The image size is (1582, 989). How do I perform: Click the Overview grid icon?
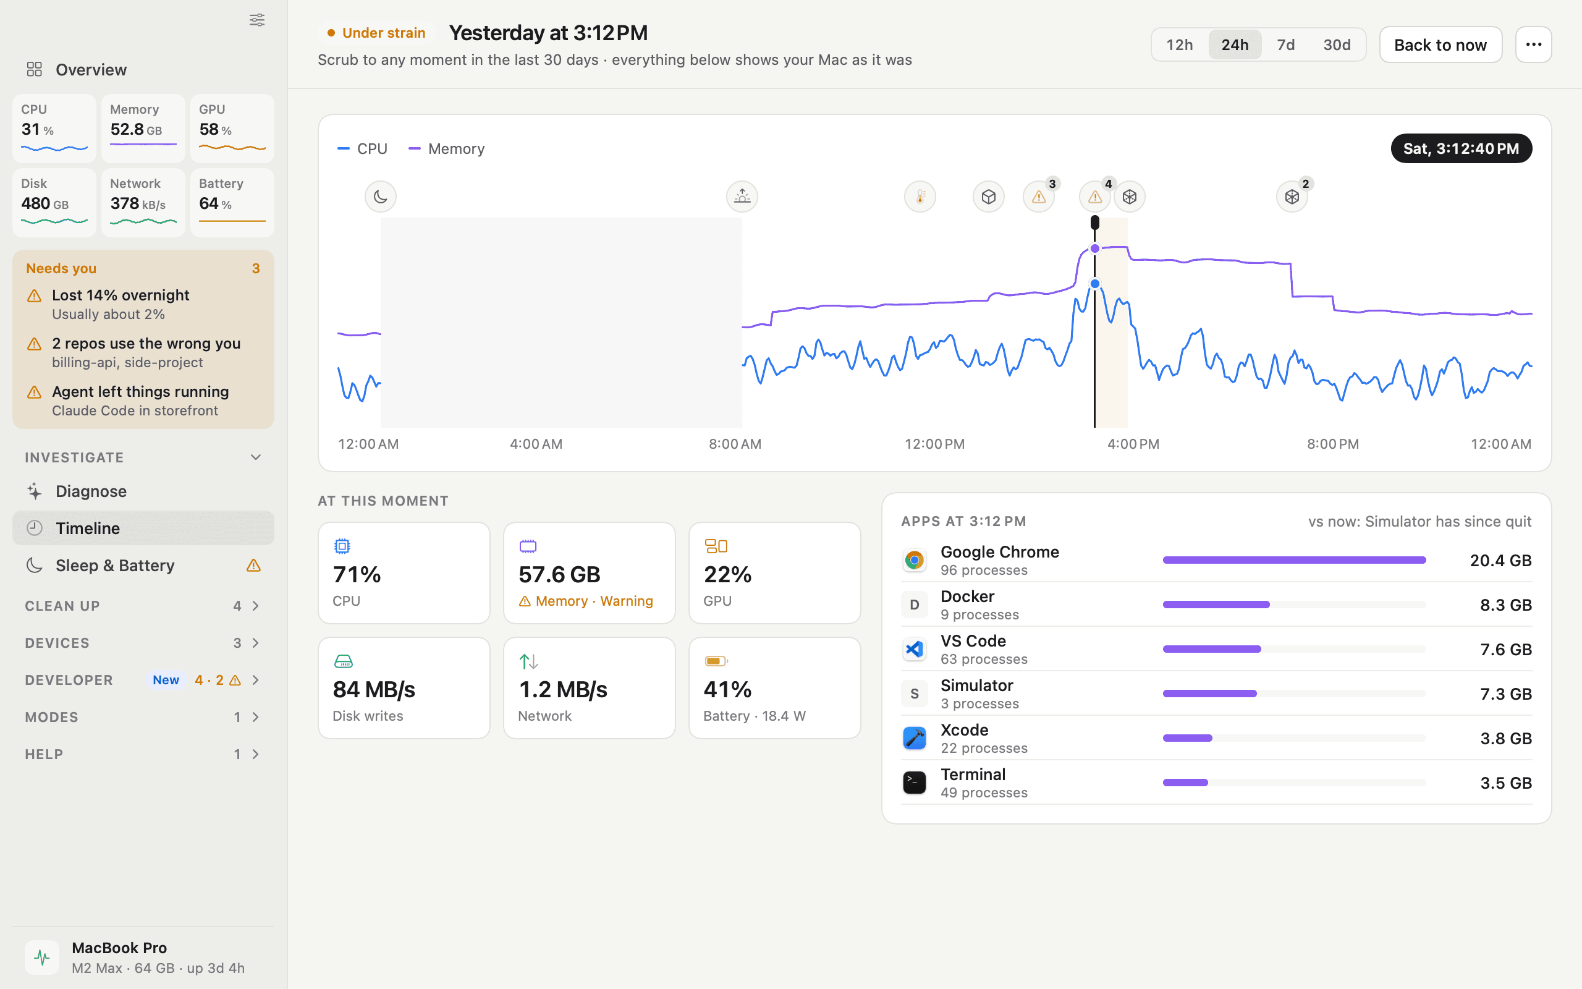34,69
